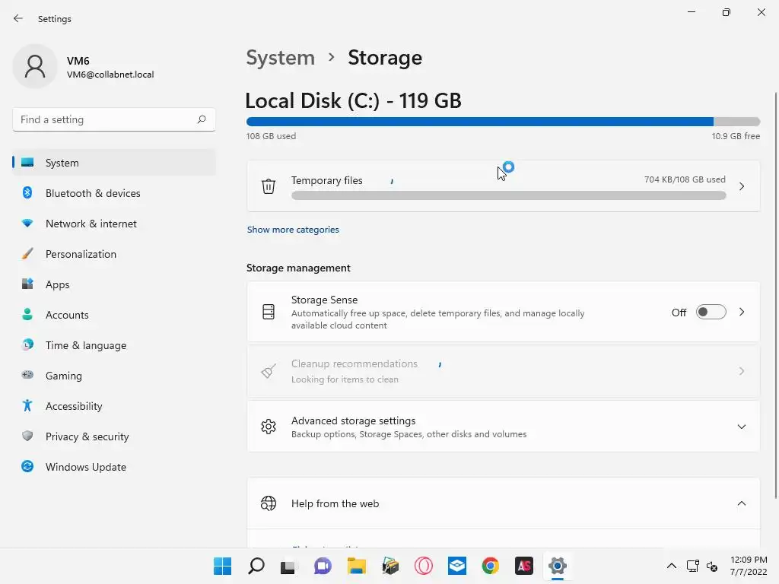This screenshot has height=584, width=779.
Task: Open Windows Update settings page
Action: tap(85, 467)
